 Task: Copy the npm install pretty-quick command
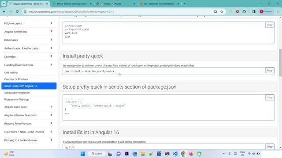pos(270,70)
